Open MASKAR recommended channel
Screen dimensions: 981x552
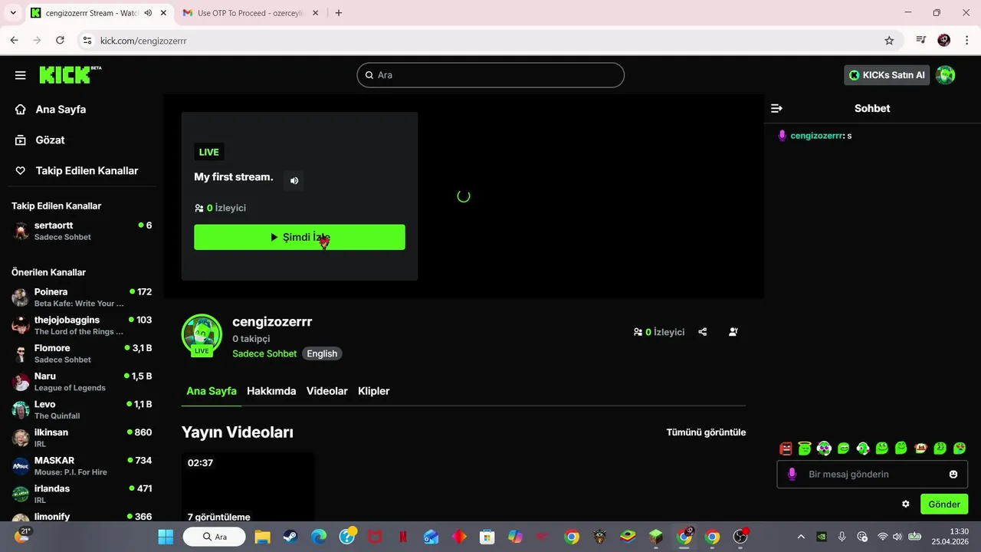[81, 466]
